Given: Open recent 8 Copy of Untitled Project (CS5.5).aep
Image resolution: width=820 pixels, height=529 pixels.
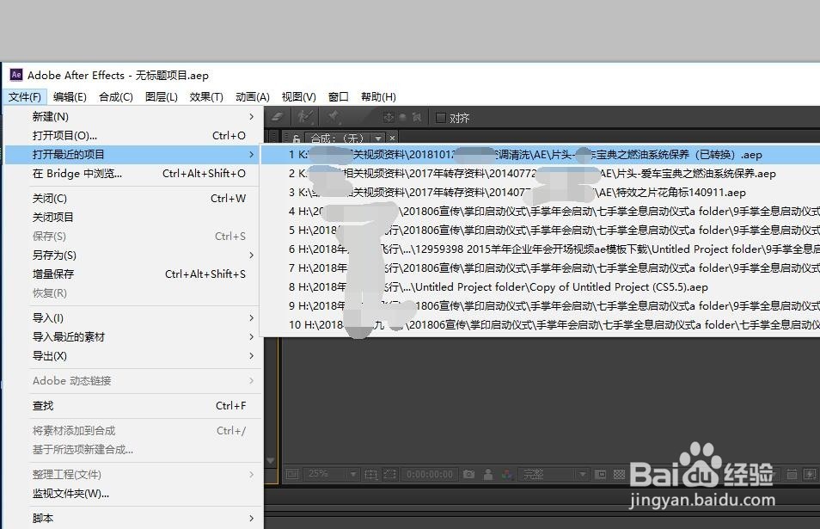Looking at the screenshot, I should click(540, 286).
